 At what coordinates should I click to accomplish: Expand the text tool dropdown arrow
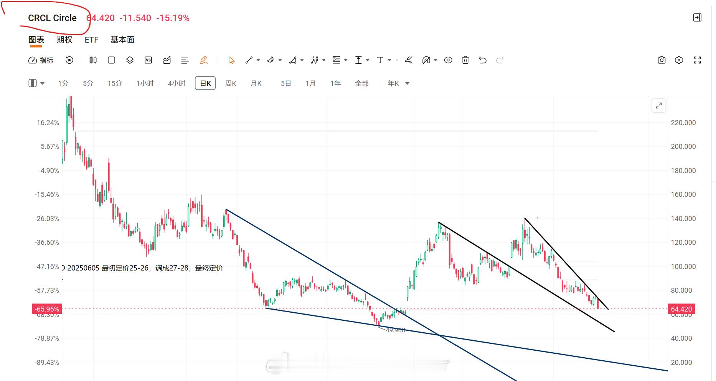389,60
